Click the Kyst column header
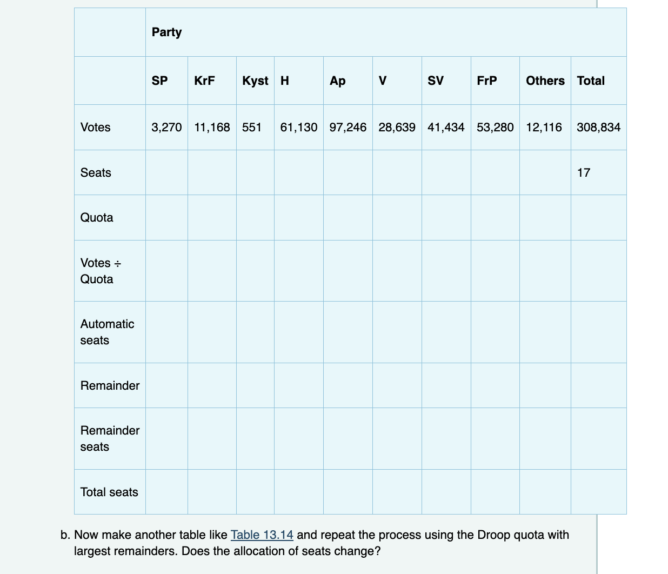The width and height of the screenshot is (668, 574). coord(255,80)
